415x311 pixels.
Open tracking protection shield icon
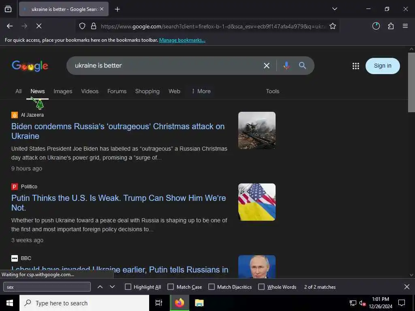82,26
